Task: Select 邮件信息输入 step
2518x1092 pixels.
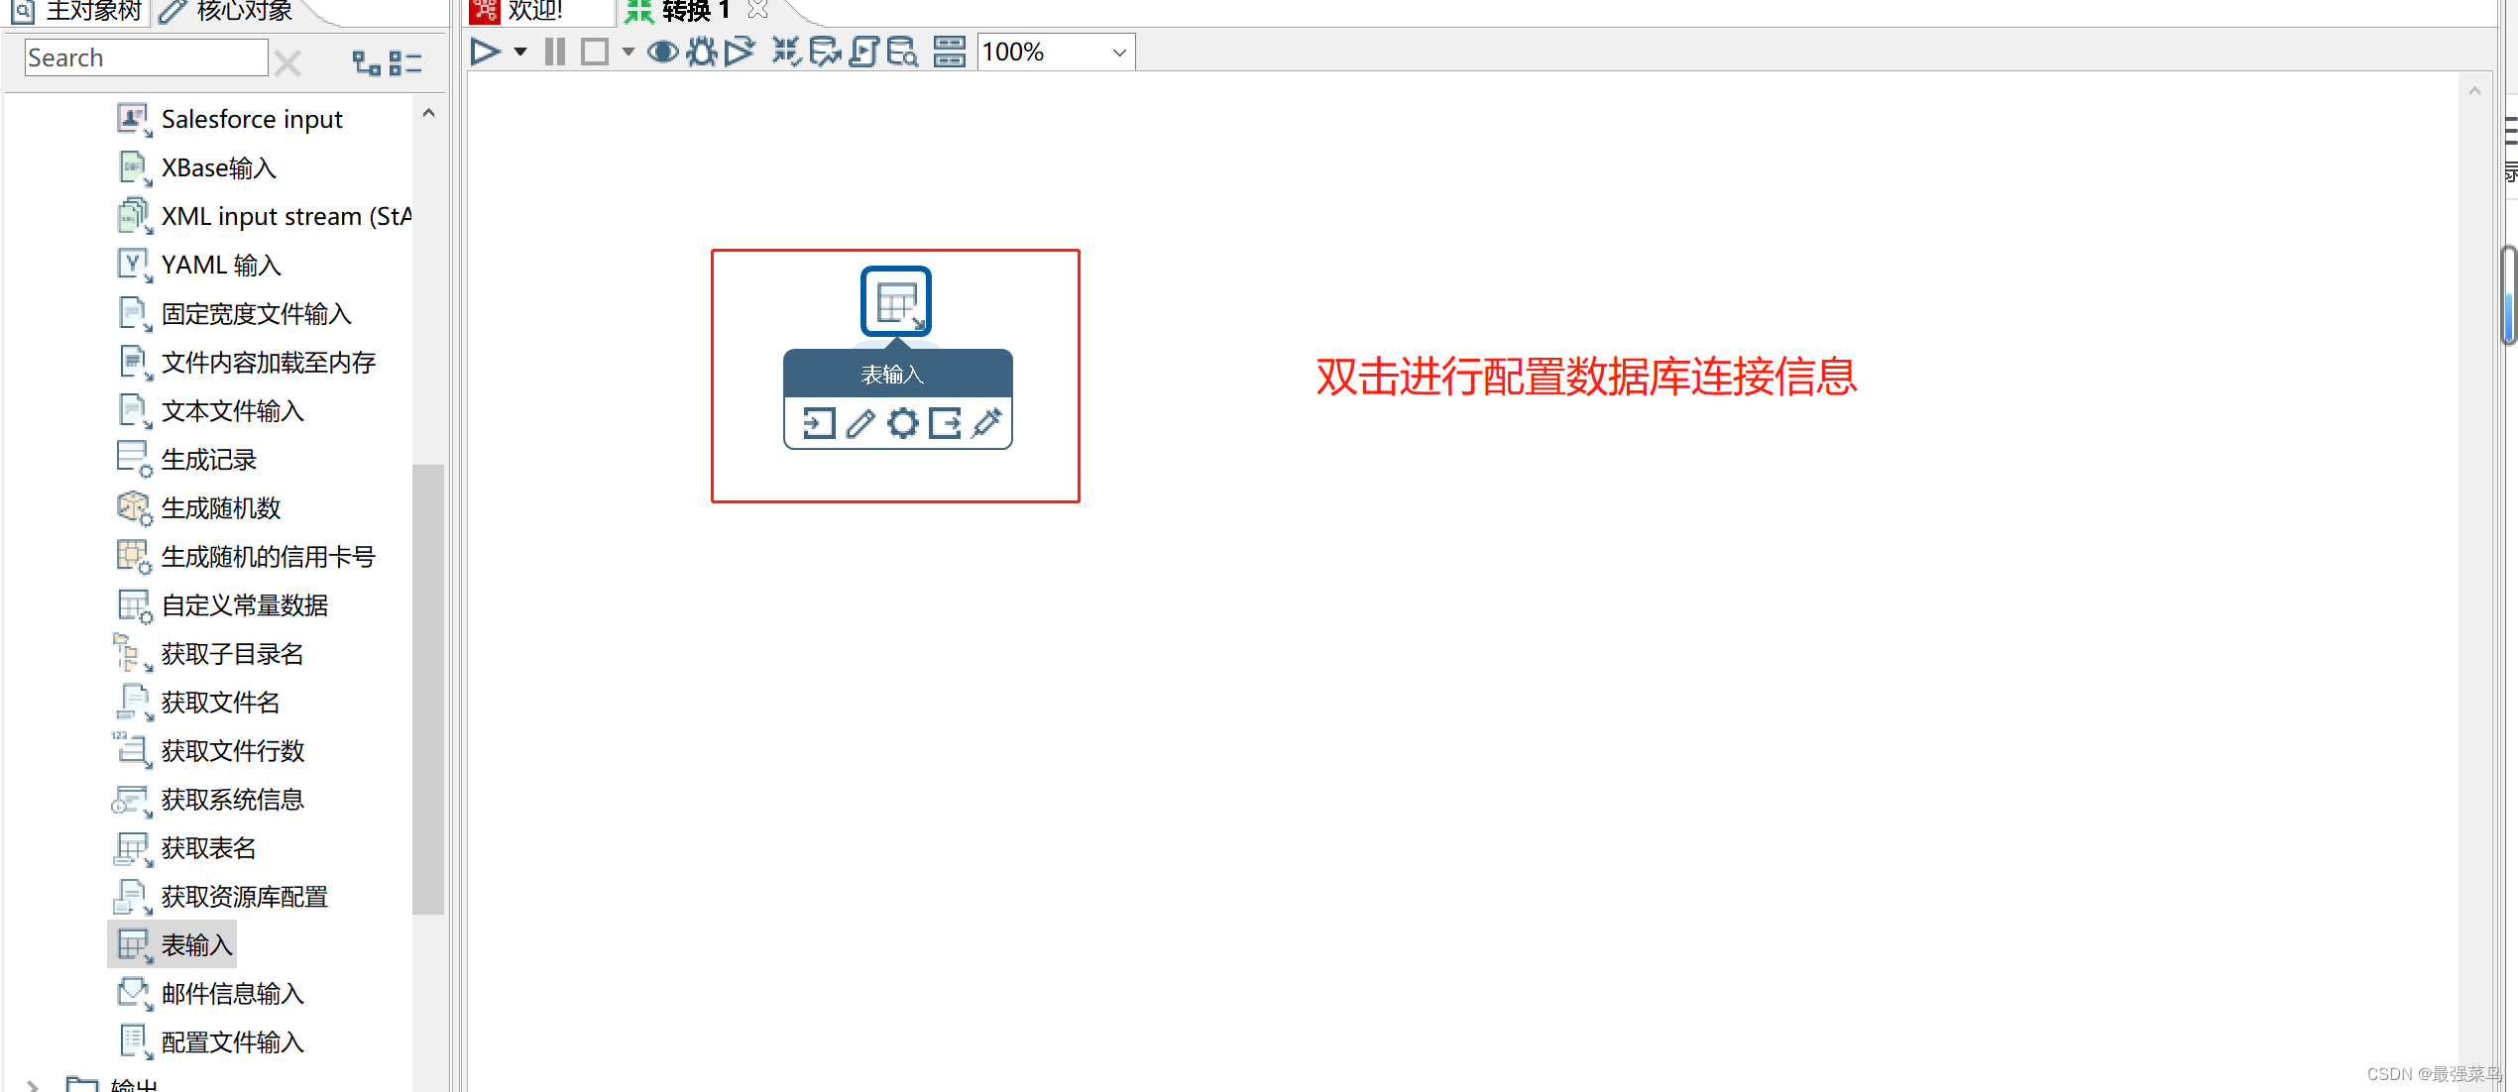Action: [232, 993]
